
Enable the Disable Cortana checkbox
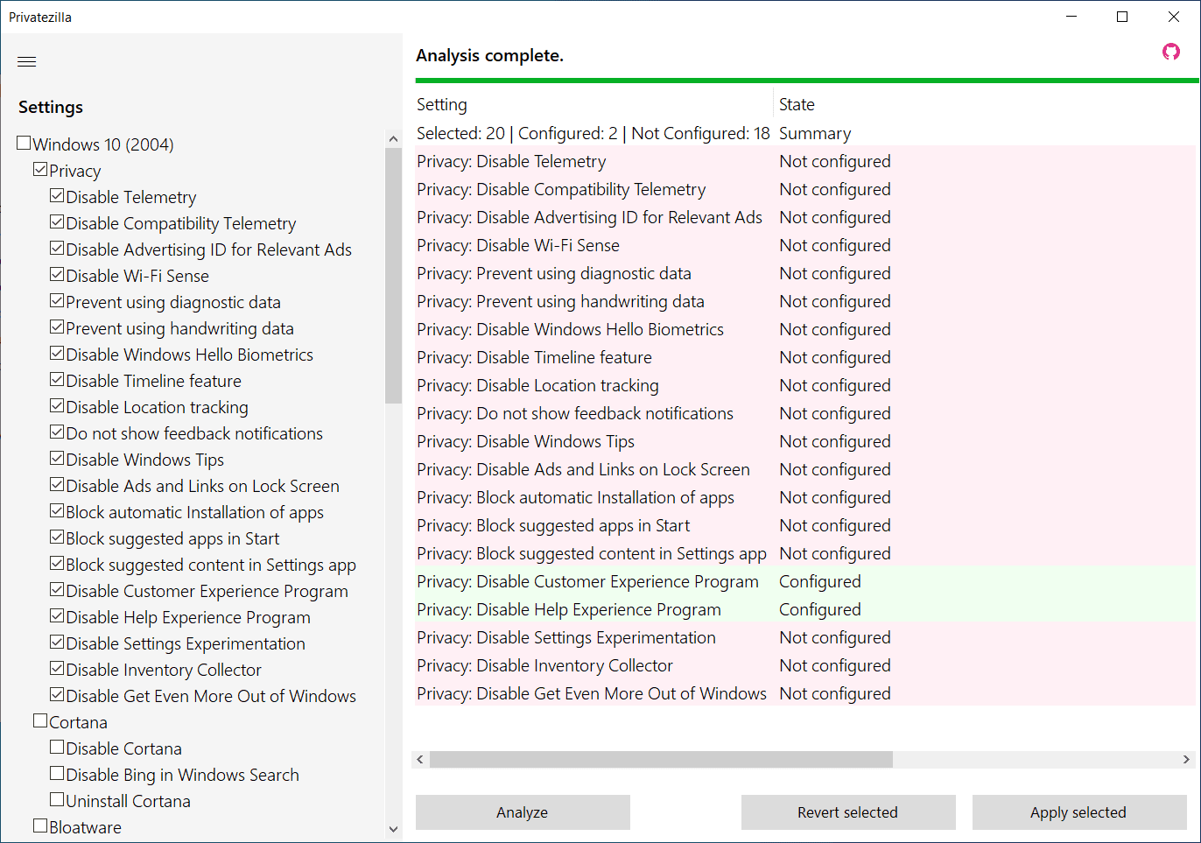(57, 748)
